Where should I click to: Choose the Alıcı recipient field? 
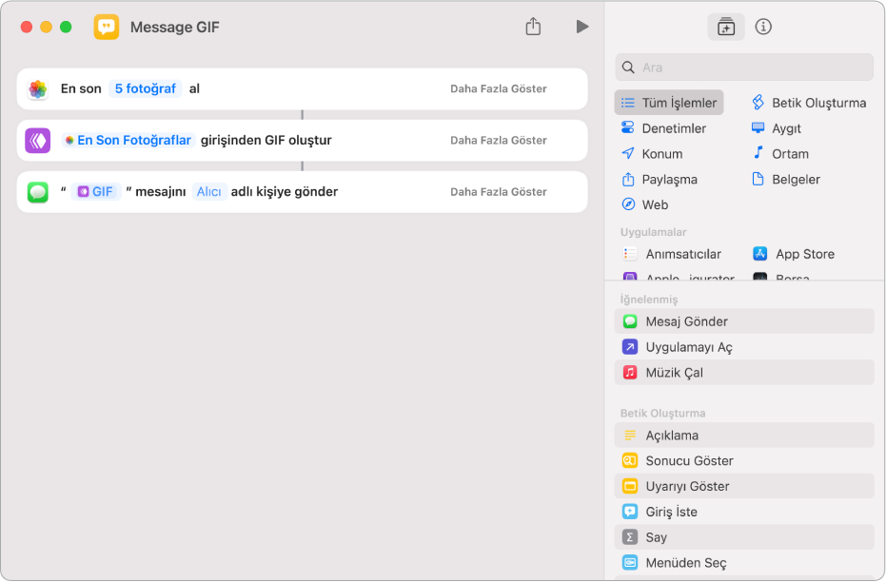tap(208, 191)
